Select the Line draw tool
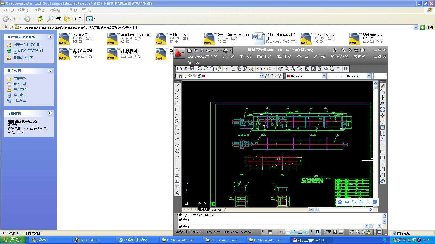 pos(177,85)
